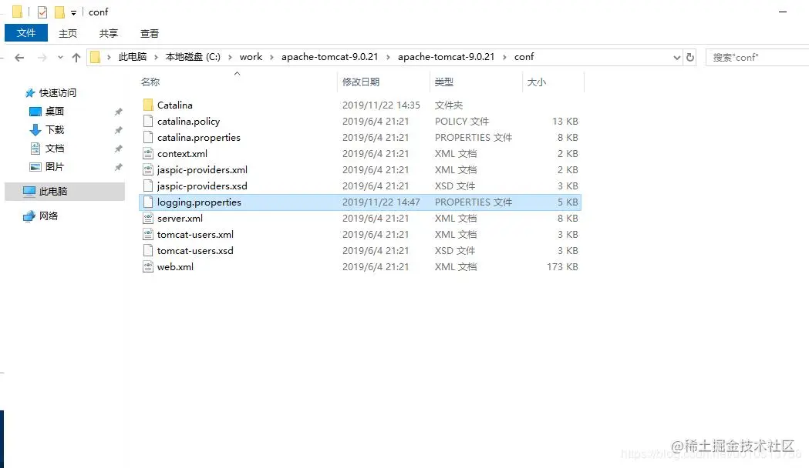Image resolution: width=809 pixels, height=468 pixels.
Task: Expand address bar history dropdown
Action: (677, 58)
